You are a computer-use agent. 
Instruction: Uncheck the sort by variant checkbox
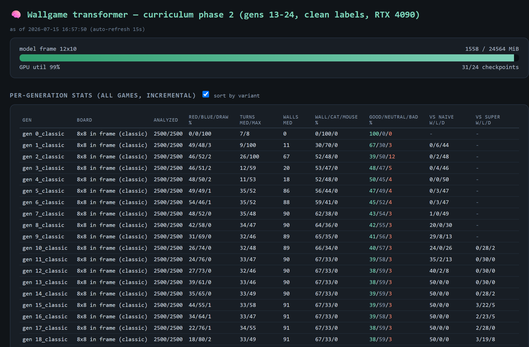coord(206,94)
